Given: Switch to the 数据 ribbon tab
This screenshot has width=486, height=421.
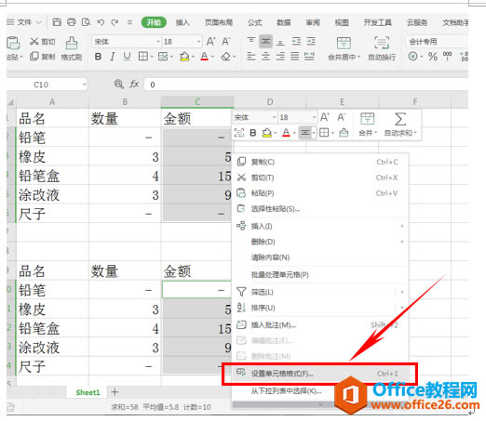Looking at the screenshot, I should point(284,22).
